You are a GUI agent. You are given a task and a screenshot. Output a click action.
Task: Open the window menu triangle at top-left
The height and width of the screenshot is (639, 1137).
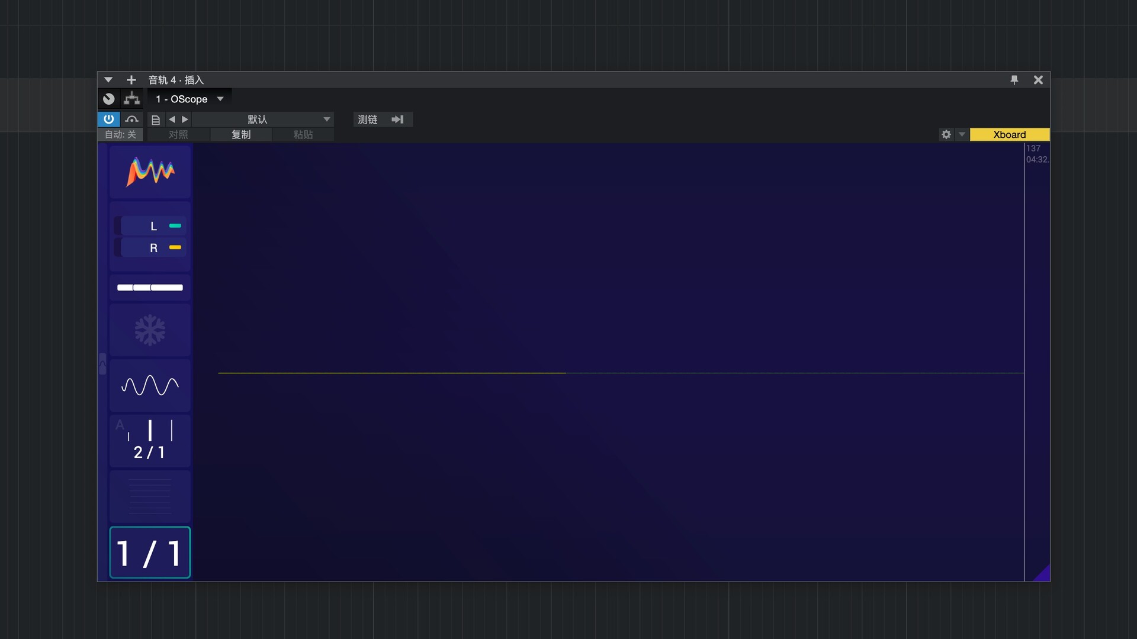pyautogui.click(x=108, y=80)
